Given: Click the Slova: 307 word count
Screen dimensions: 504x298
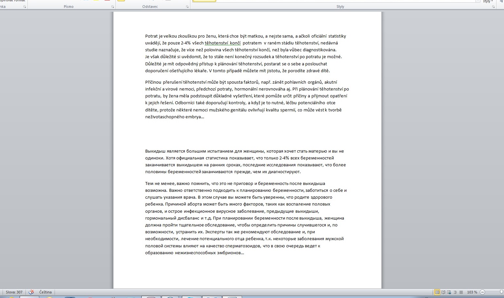Looking at the screenshot, I should pyautogui.click(x=14, y=292).
